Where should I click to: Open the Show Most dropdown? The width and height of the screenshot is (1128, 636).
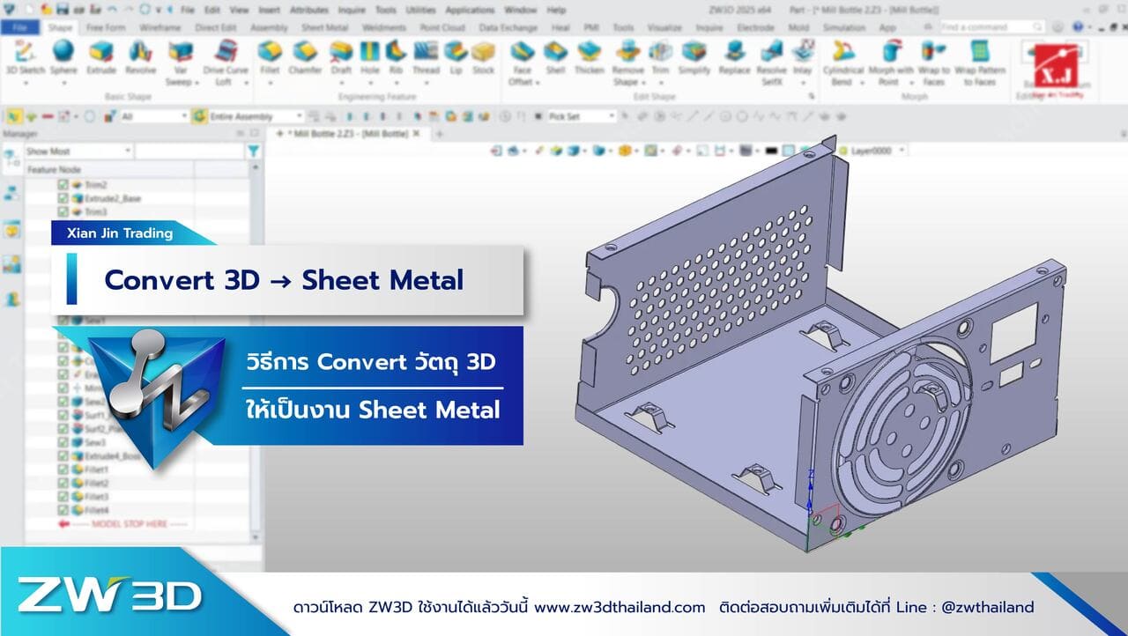pos(128,151)
